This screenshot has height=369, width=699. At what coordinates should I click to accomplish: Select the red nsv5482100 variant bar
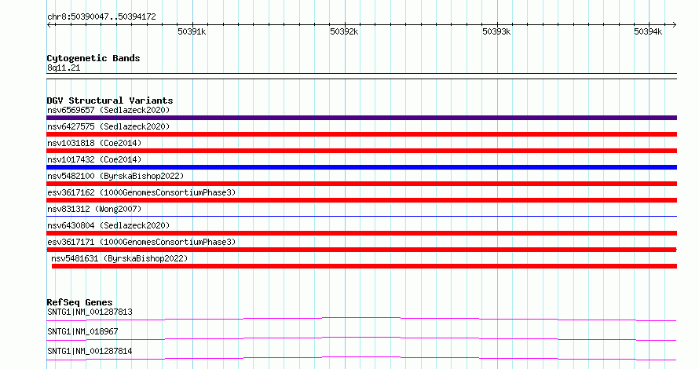click(x=361, y=184)
